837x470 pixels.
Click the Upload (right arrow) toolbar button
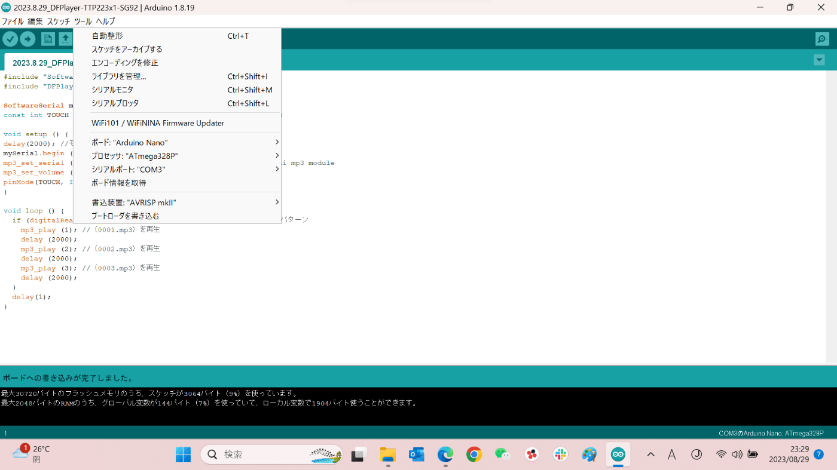(28, 39)
